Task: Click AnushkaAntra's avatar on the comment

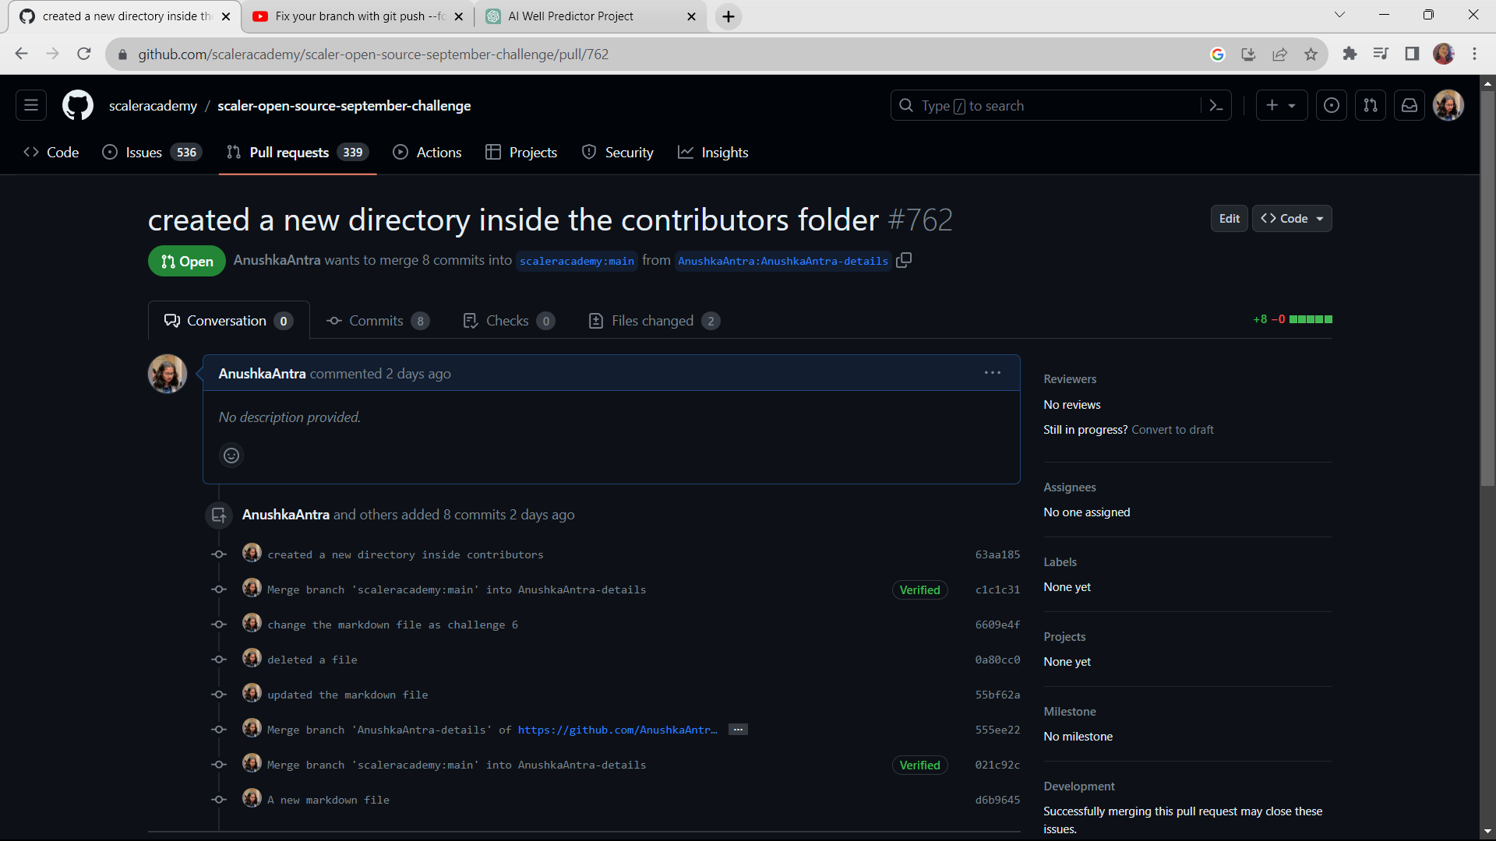Action: coord(167,373)
